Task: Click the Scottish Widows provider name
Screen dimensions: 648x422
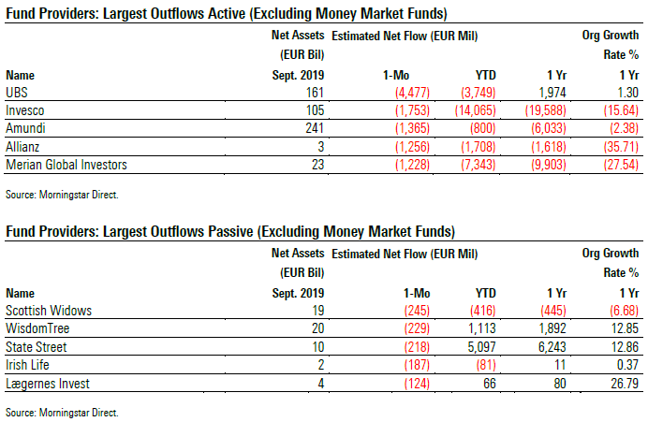Action: 48,310
